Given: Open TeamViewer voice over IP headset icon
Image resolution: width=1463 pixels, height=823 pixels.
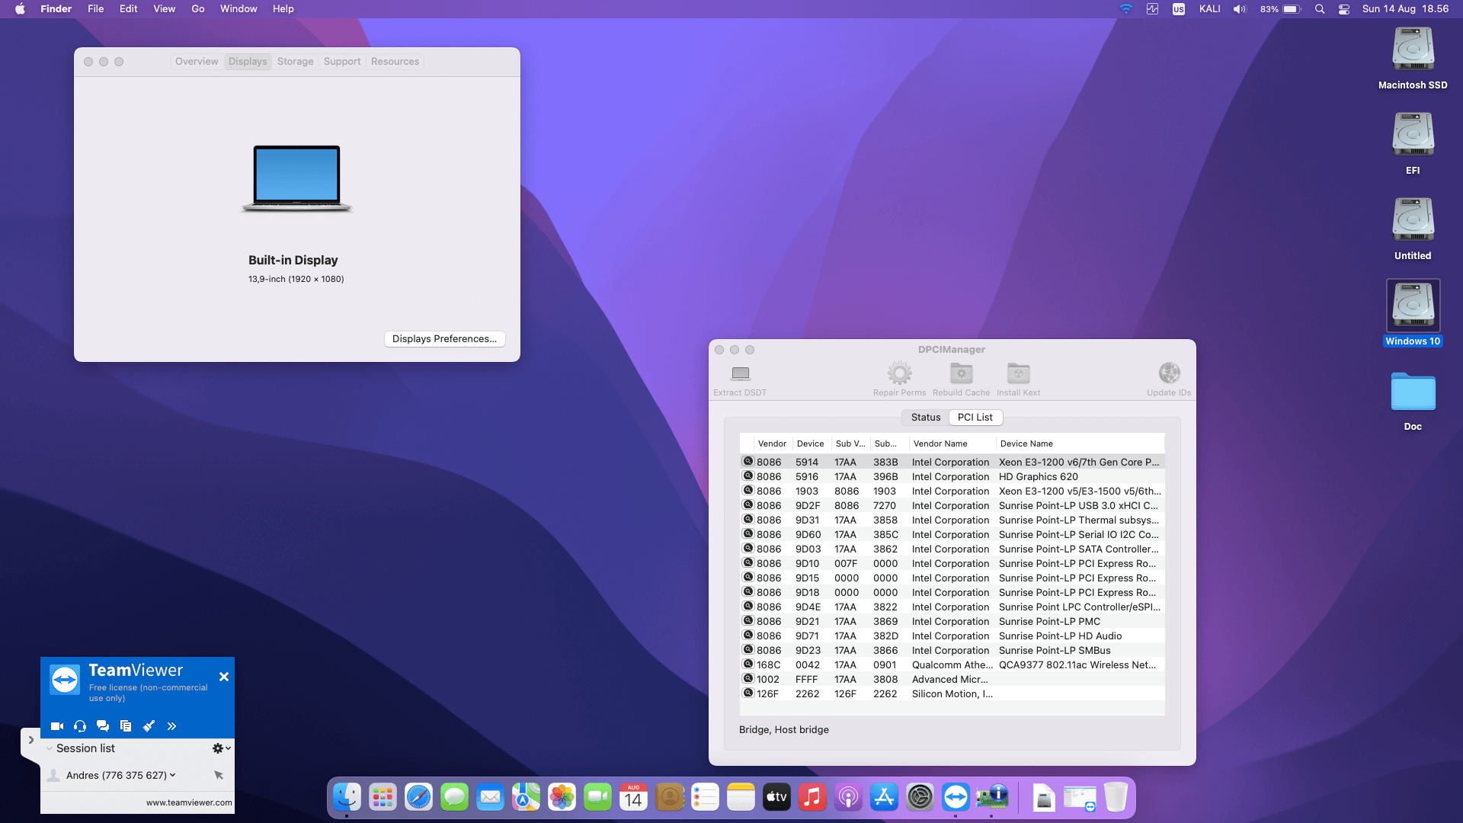Looking at the screenshot, I should 80,726.
